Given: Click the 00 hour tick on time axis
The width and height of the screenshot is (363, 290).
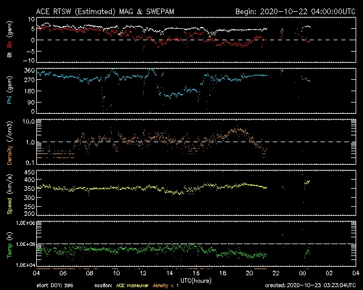Looking at the screenshot, I should [302, 273].
